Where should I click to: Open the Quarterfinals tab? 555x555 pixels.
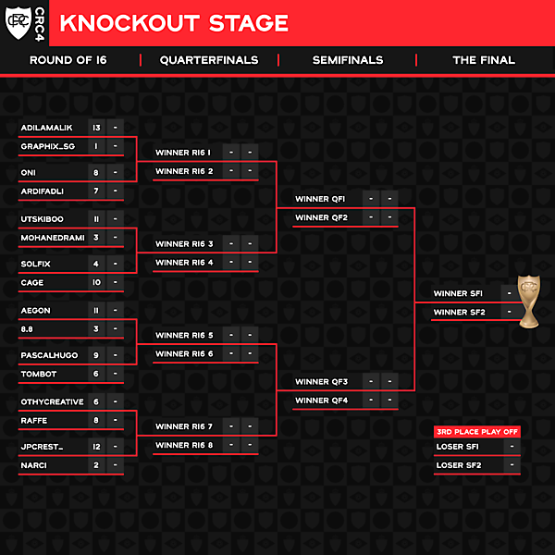coord(208,60)
